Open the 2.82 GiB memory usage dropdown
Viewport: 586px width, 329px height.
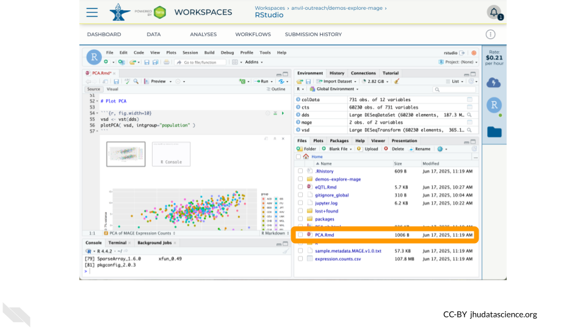pos(375,81)
